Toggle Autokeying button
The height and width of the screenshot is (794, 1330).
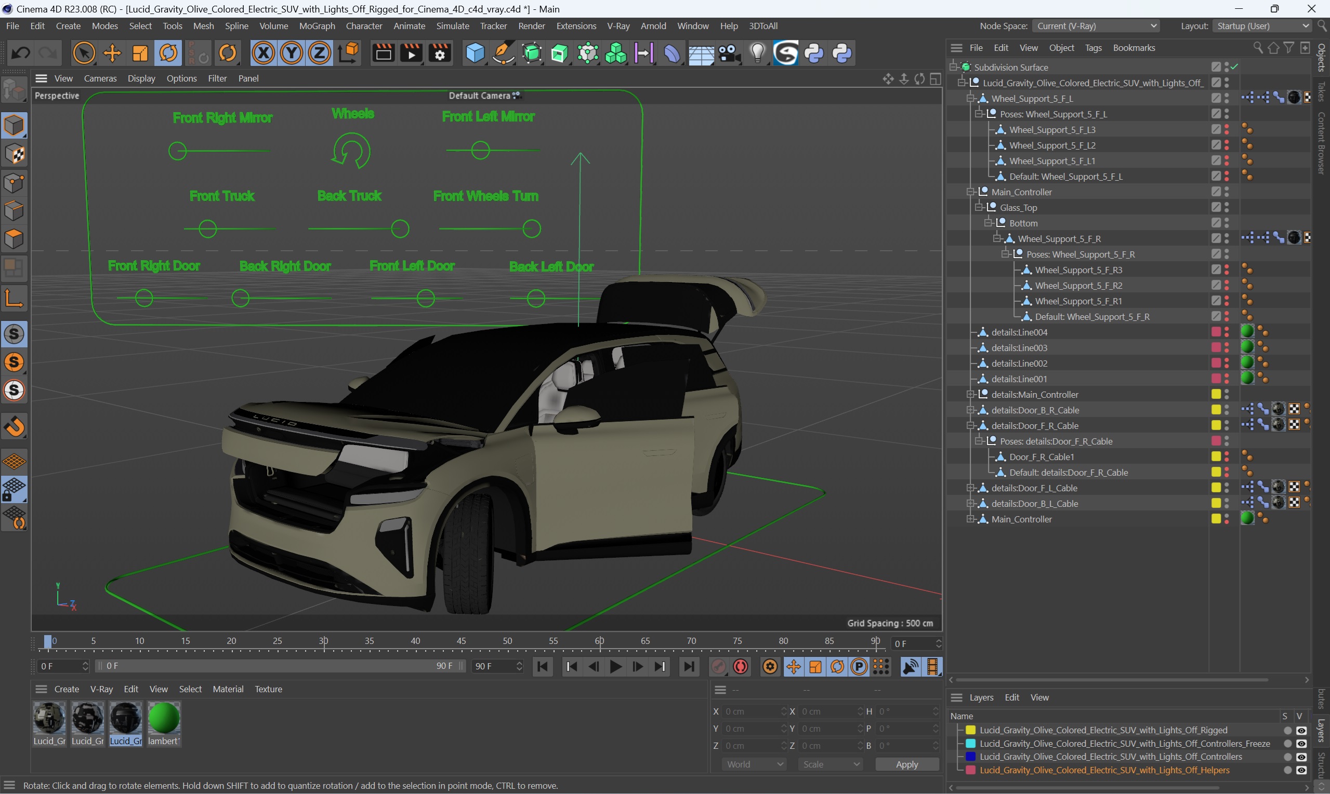point(741,667)
